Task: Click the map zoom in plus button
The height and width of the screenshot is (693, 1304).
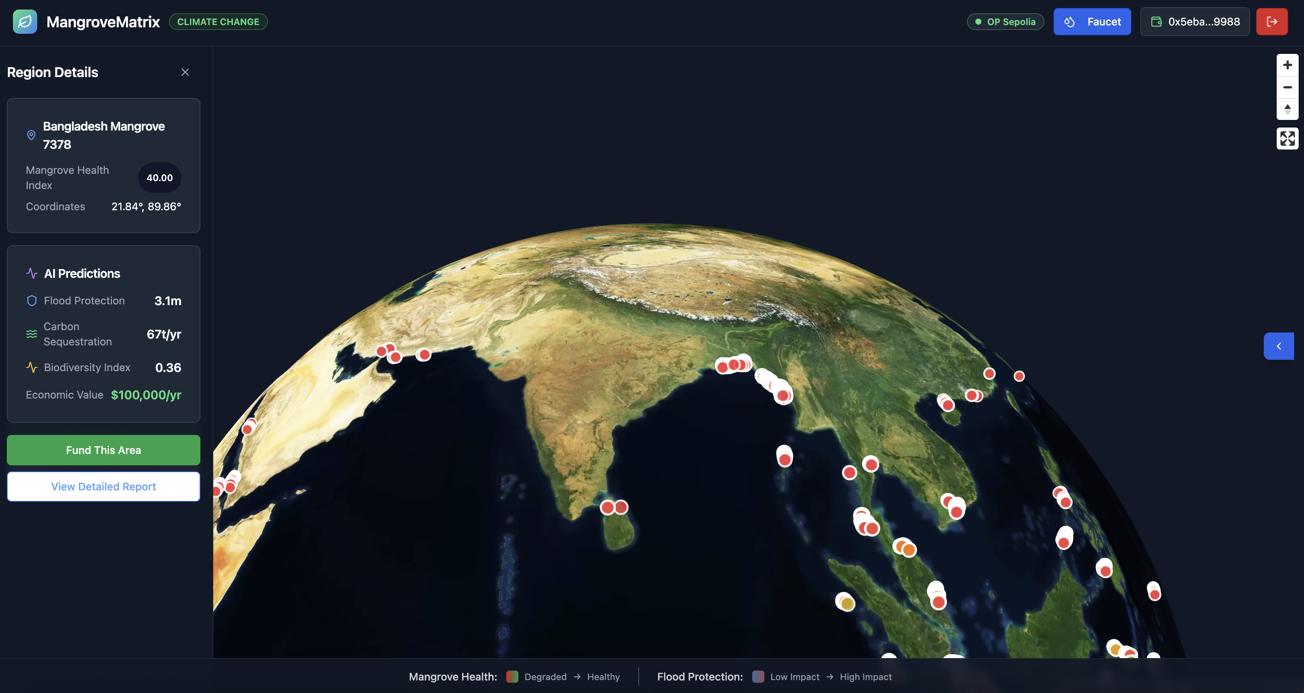Action: coord(1287,65)
